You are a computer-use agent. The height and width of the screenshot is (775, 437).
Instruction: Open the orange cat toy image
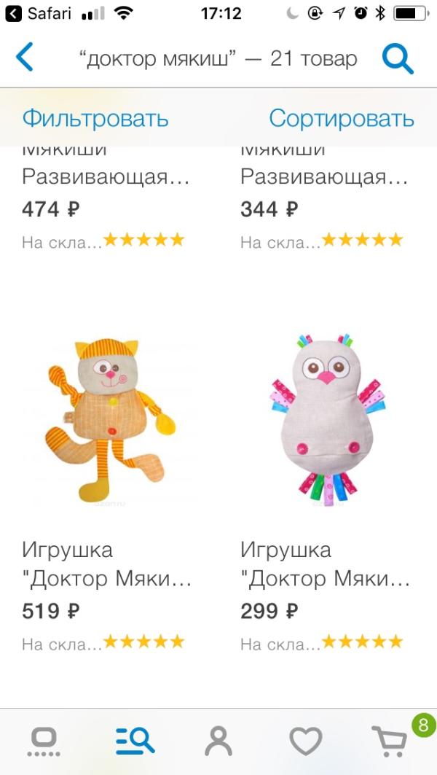pos(111,420)
